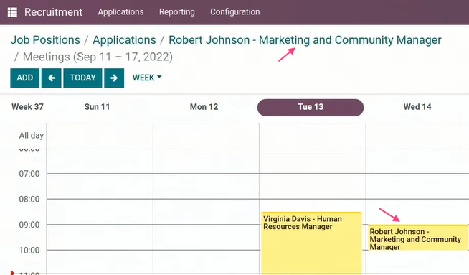Viewport: 469px width, 275px height.
Task: Click the ADD button
Action: pyautogui.click(x=25, y=78)
